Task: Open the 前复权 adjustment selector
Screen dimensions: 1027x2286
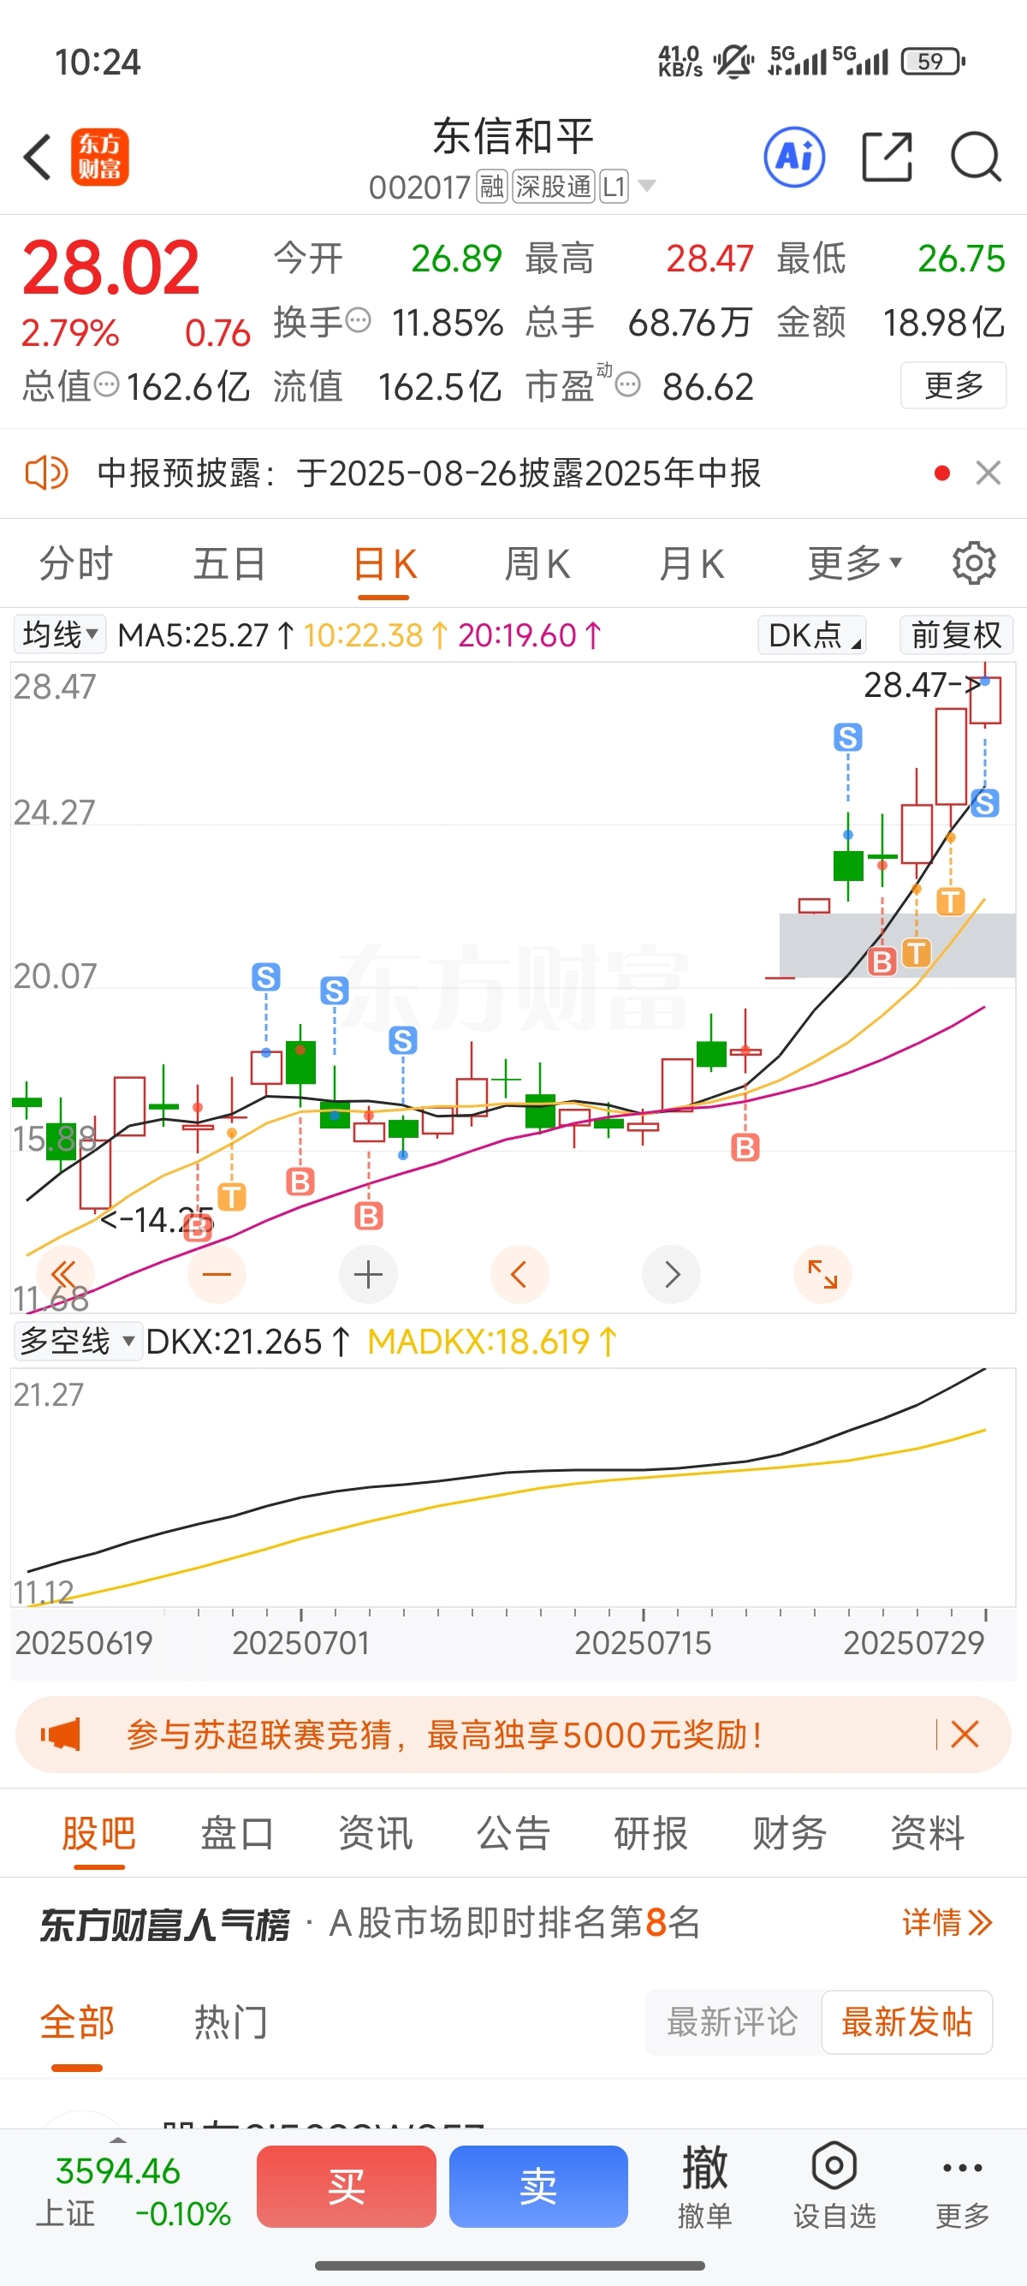Action: [x=956, y=634]
